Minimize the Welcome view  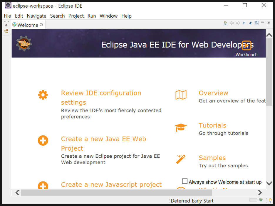point(263,22)
